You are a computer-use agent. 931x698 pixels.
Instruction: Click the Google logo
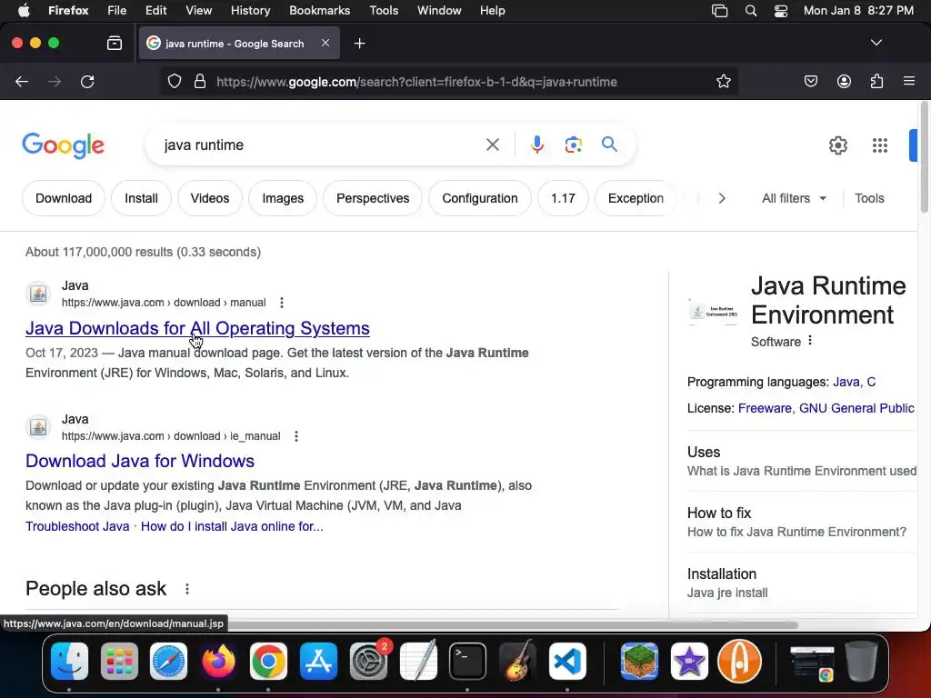coord(63,145)
